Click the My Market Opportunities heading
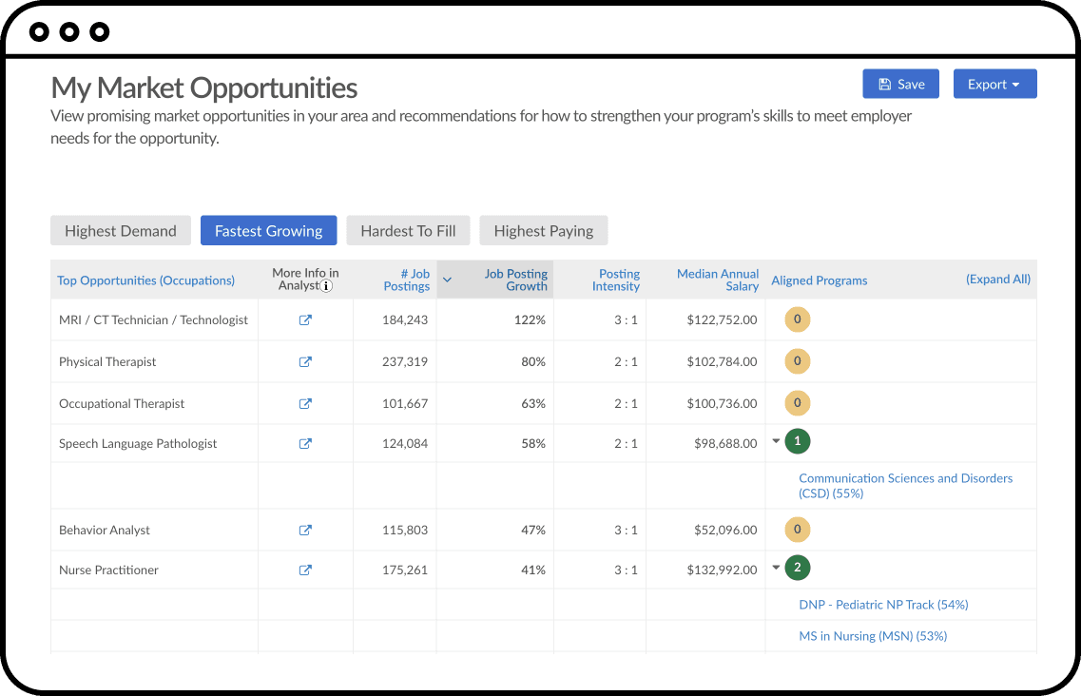Viewport: 1081px width, 696px height. click(204, 87)
